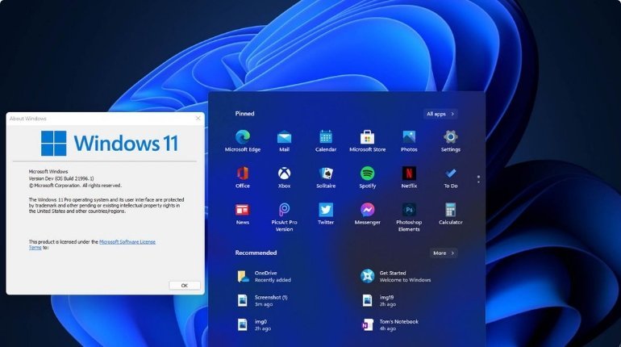Screen dimensions: 621x347
Task: Open Settings gear icon
Action: click(x=450, y=140)
